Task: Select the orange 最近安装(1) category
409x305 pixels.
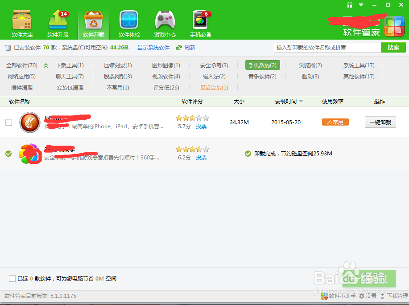Action: (214, 88)
